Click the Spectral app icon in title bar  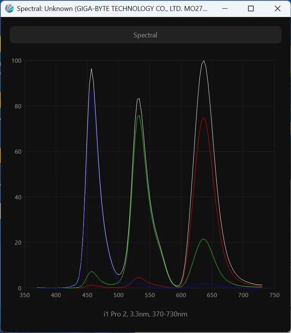coord(9,9)
